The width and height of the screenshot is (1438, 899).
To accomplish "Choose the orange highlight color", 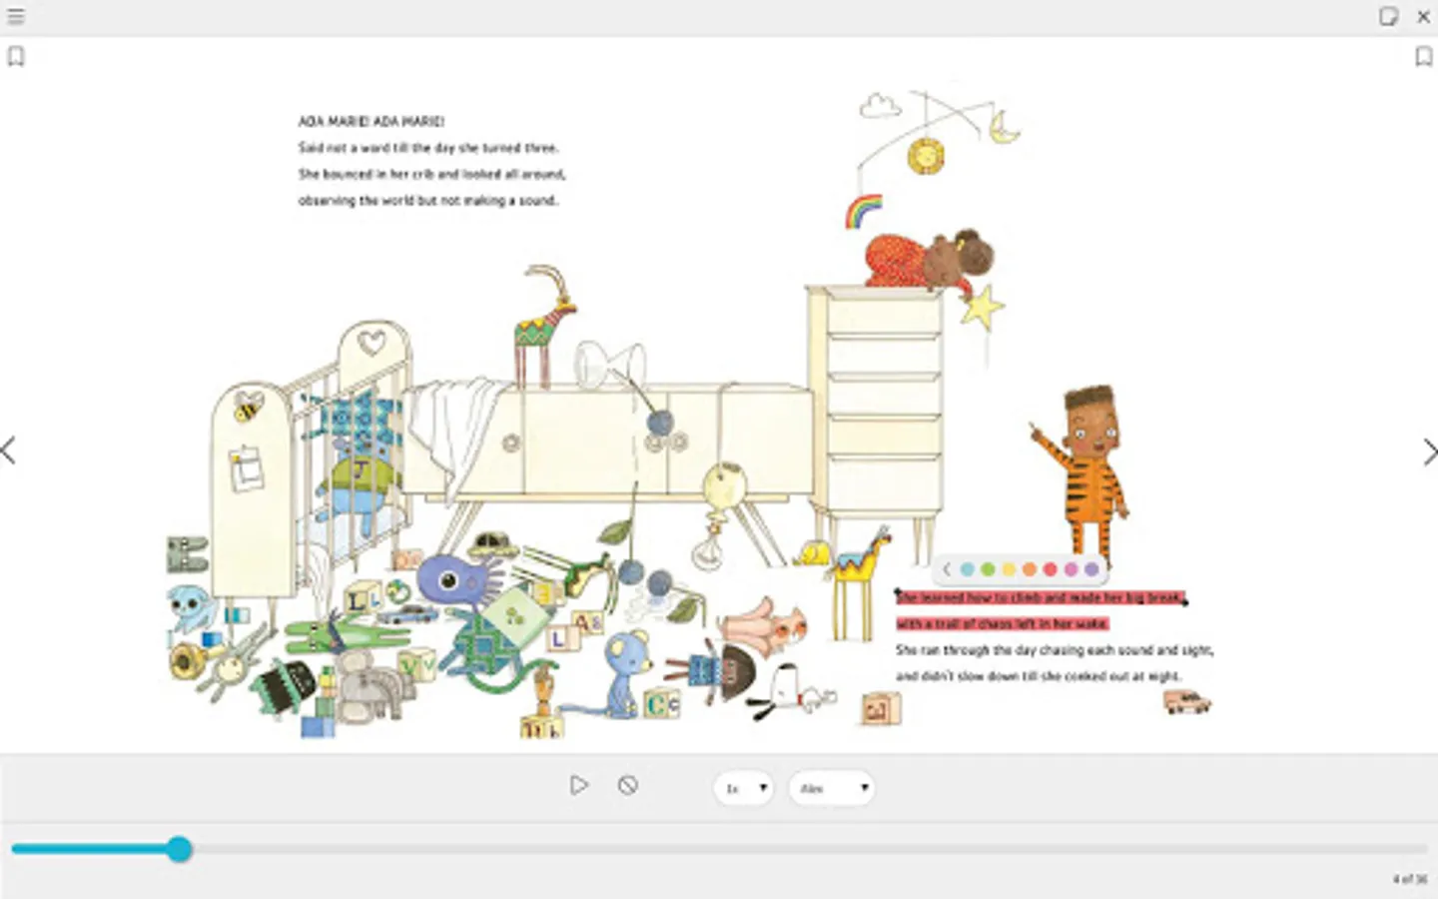I will [x=1029, y=569].
